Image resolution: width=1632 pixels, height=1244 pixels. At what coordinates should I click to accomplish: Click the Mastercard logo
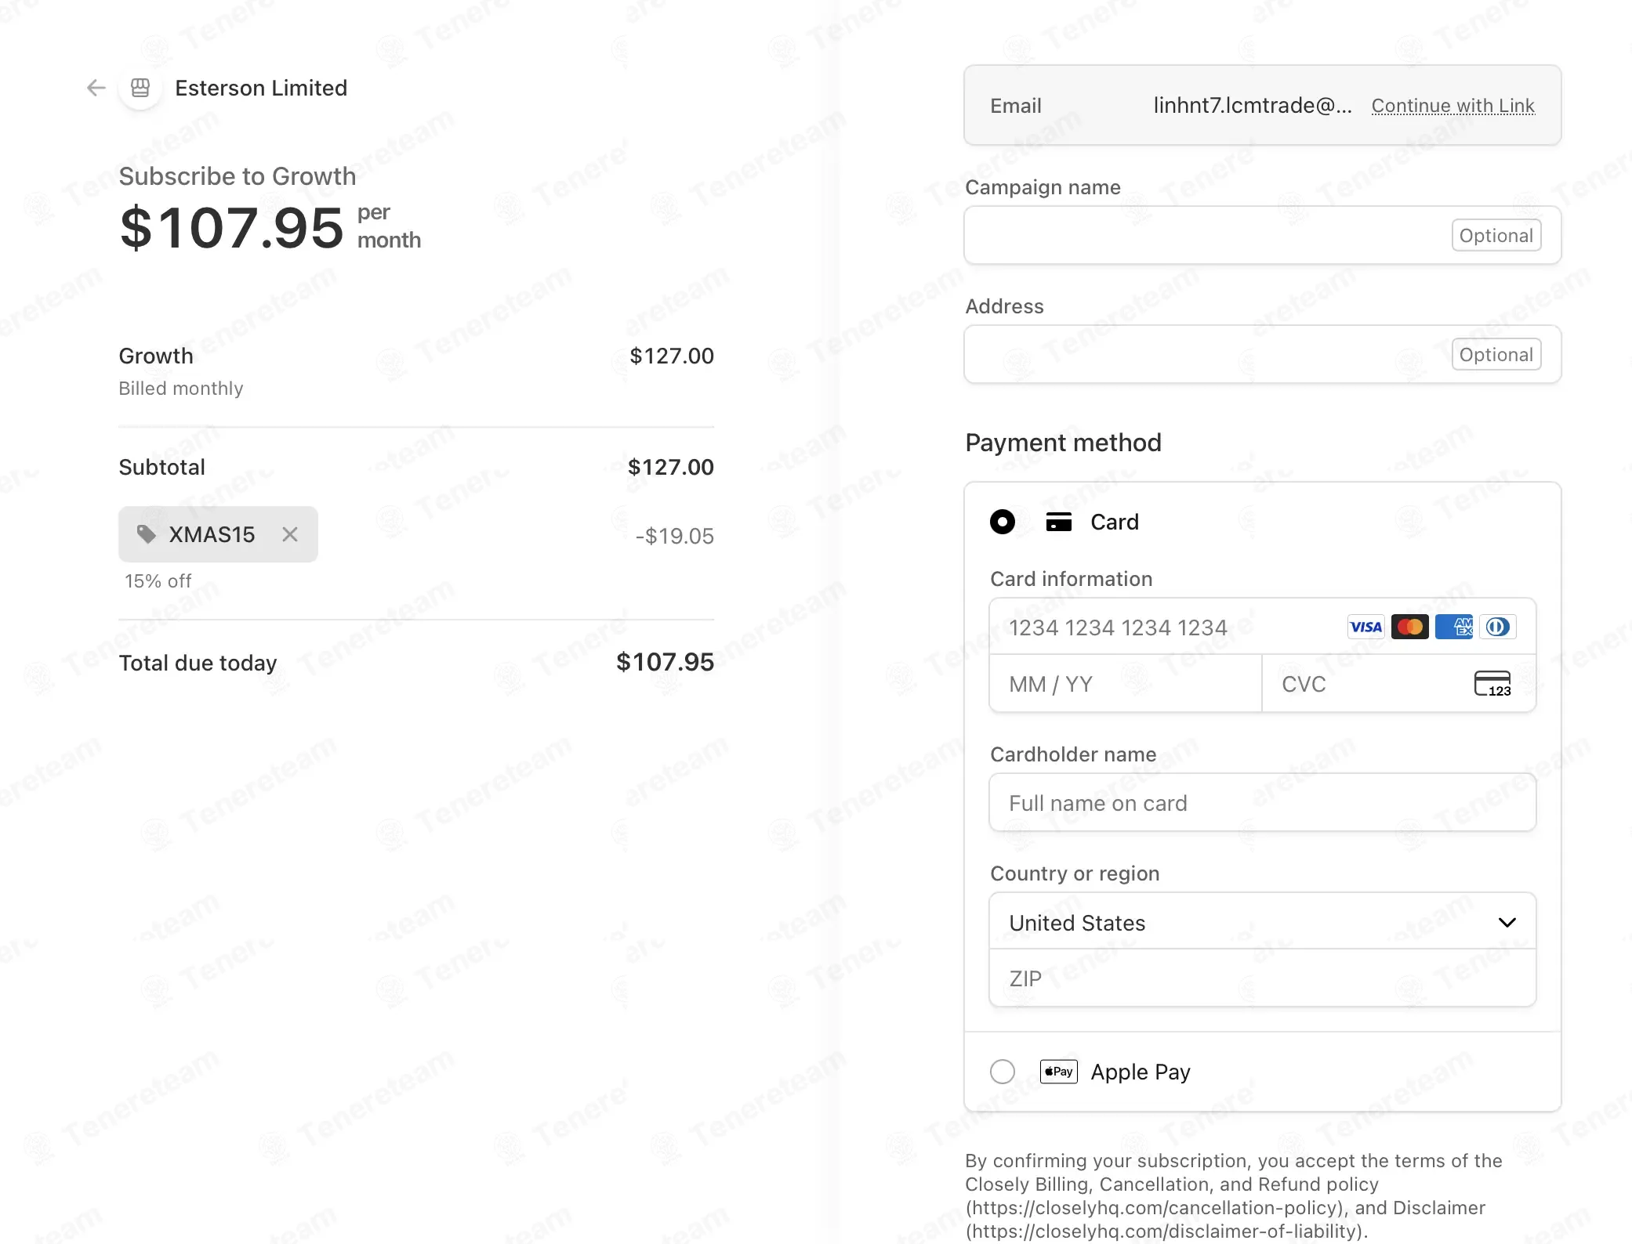point(1409,627)
